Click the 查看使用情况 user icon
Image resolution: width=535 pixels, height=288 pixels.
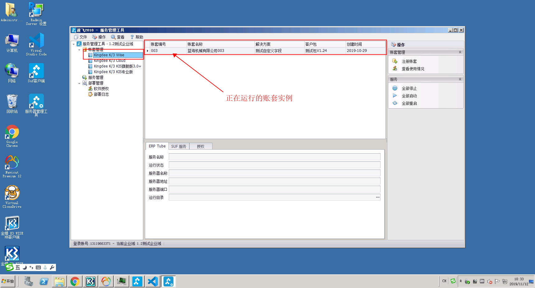(395, 68)
